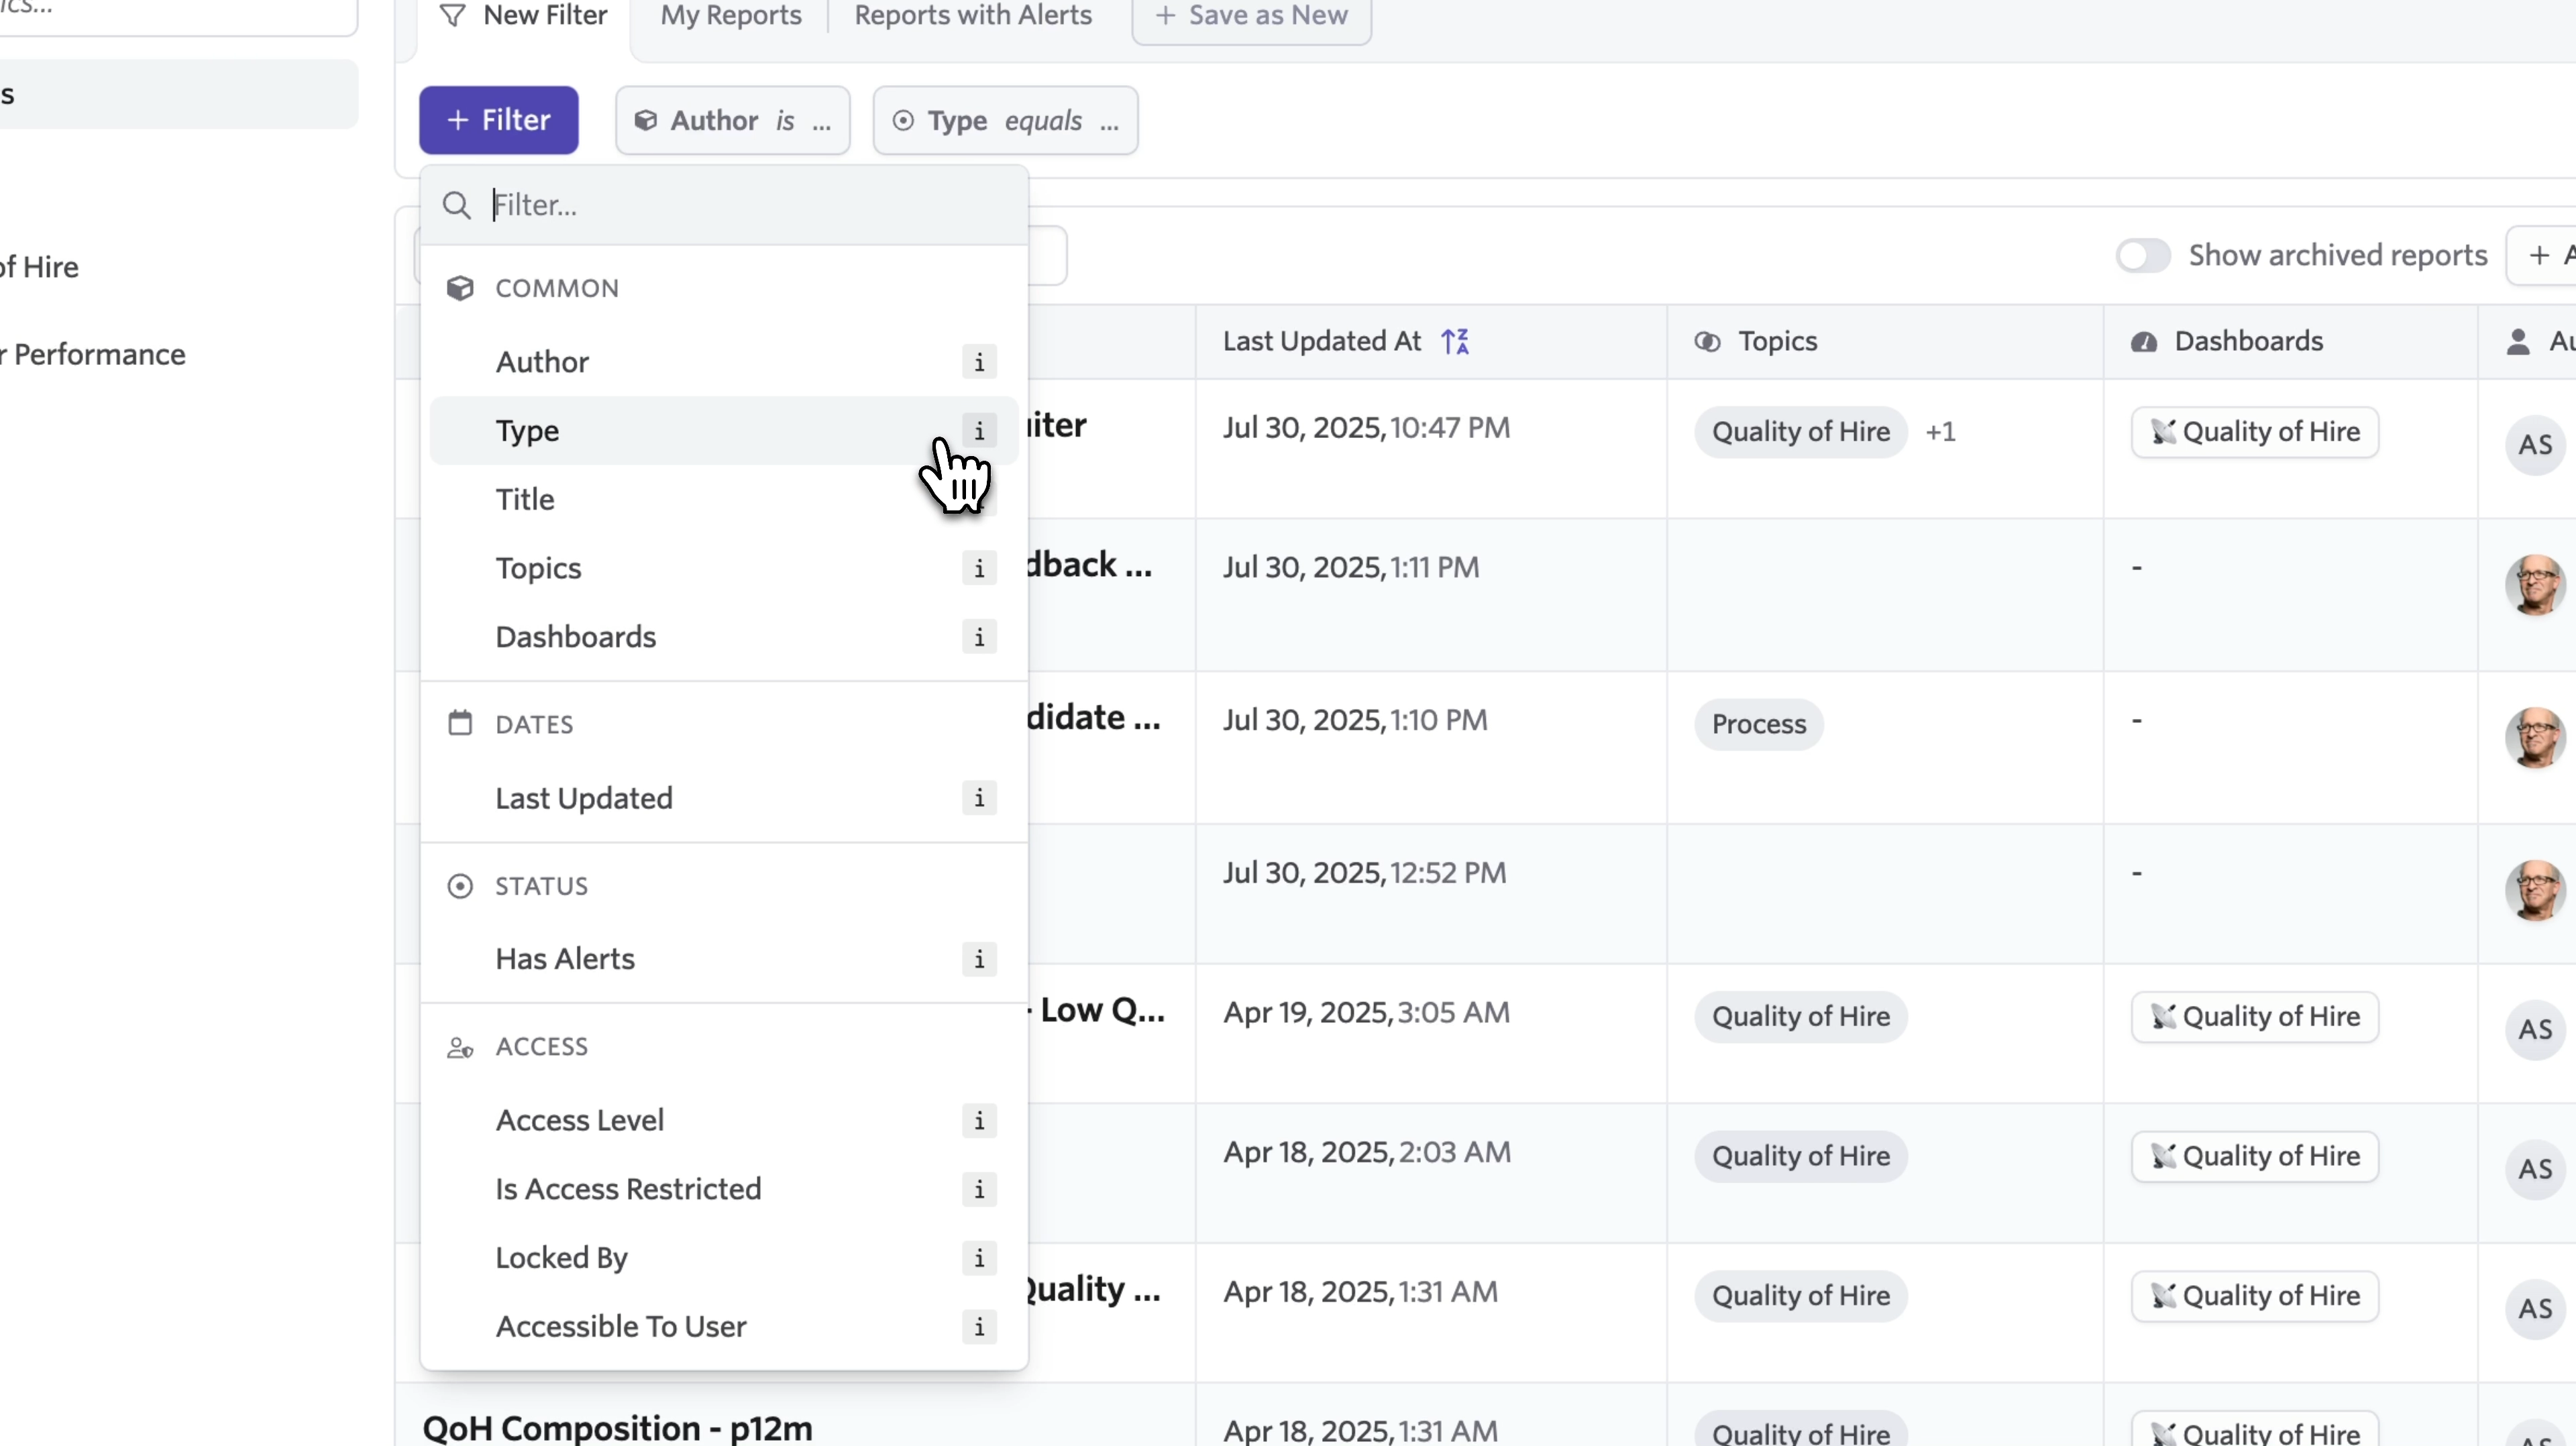2576x1446 pixels.
Task: Click the AS avatar in the Jul 30 10:47 PM row
Action: pos(2535,445)
